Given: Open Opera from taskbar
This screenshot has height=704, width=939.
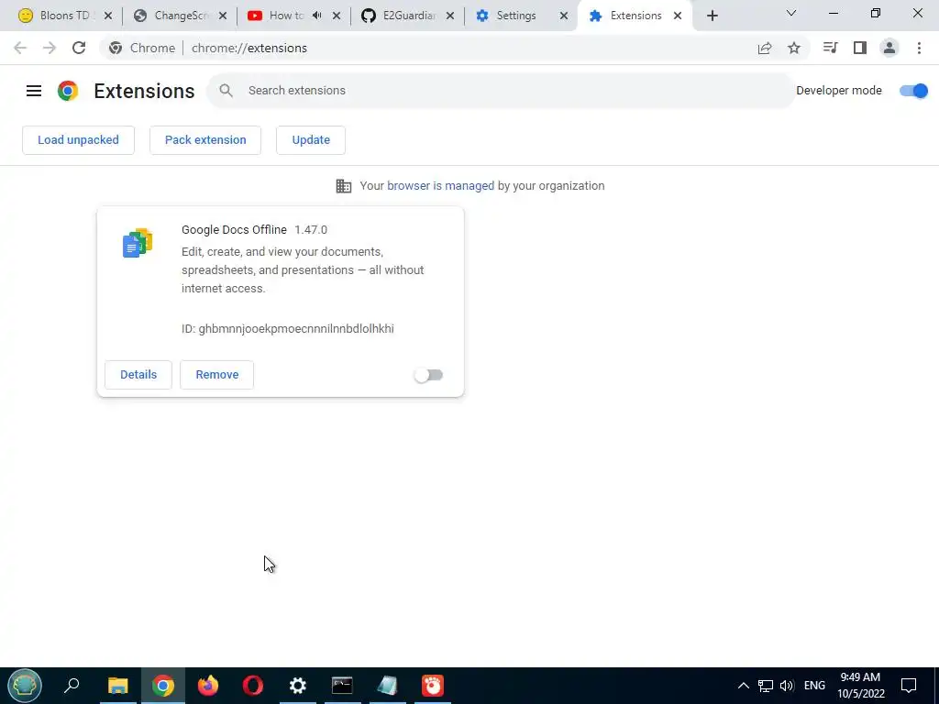Looking at the screenshot, I should (x=253, y=686).
